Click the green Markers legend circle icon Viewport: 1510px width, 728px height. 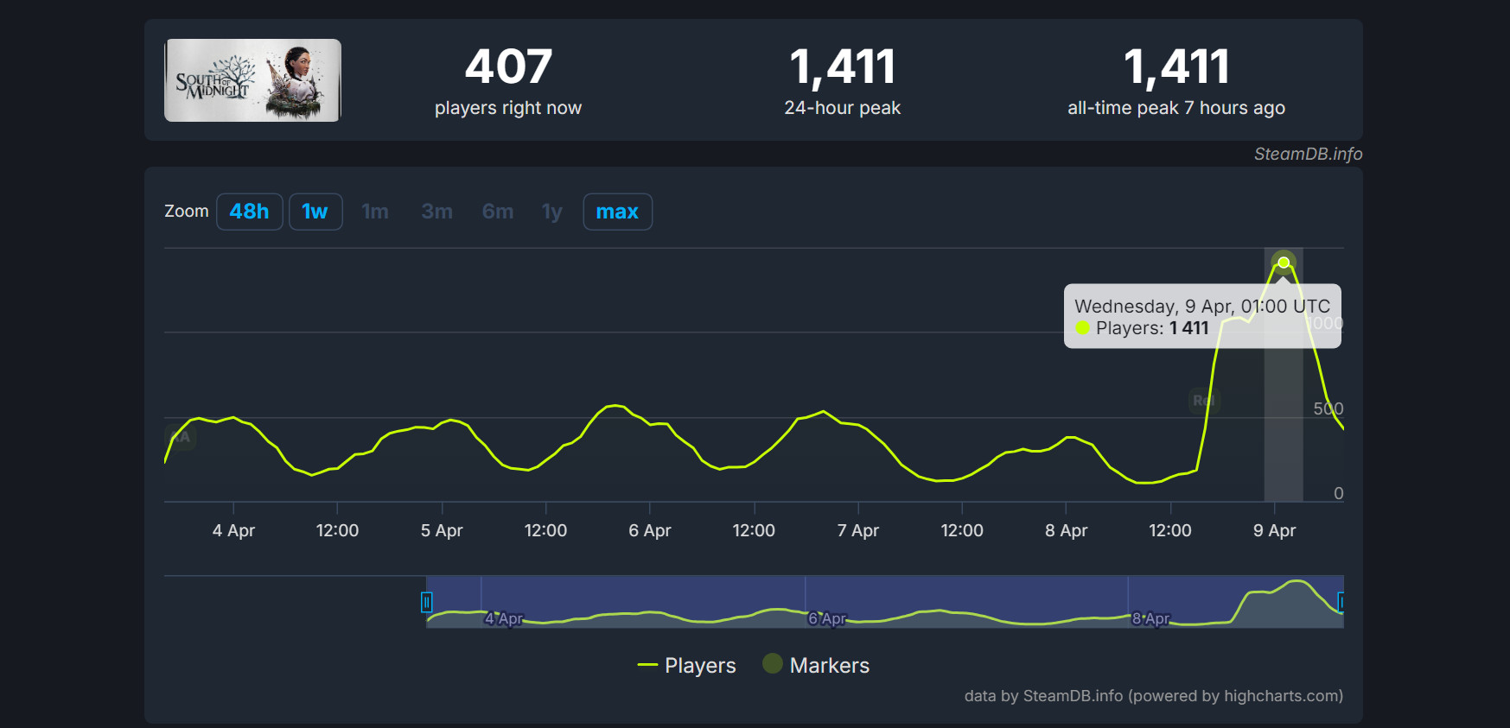[x=773, y=663]
